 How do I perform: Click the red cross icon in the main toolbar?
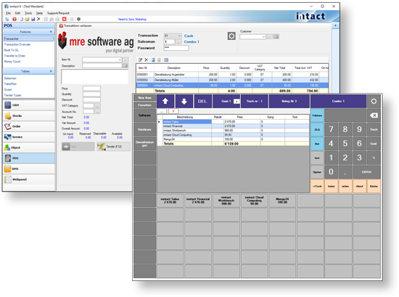coord(65,19)
